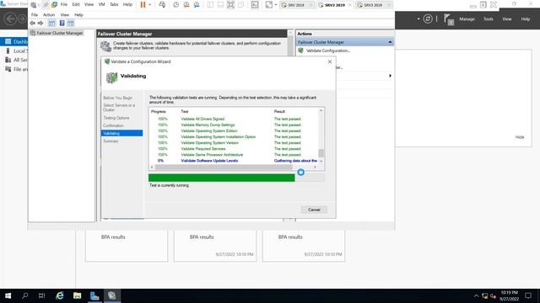This screenshot has height=303, width=540.
Task: Click the VMware Unity mode icon
Action: [x=241, y=5]
